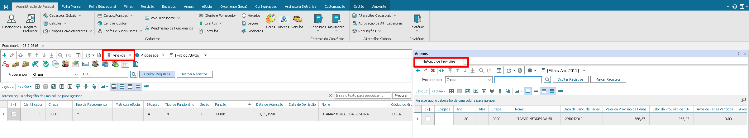Viewport: 749px width, 138px height.
Task: Switch to Folha Mensal tab
Action: tap(71, 6)
